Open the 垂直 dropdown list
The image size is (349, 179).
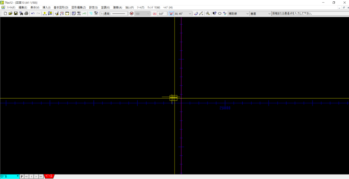[269, 14]
